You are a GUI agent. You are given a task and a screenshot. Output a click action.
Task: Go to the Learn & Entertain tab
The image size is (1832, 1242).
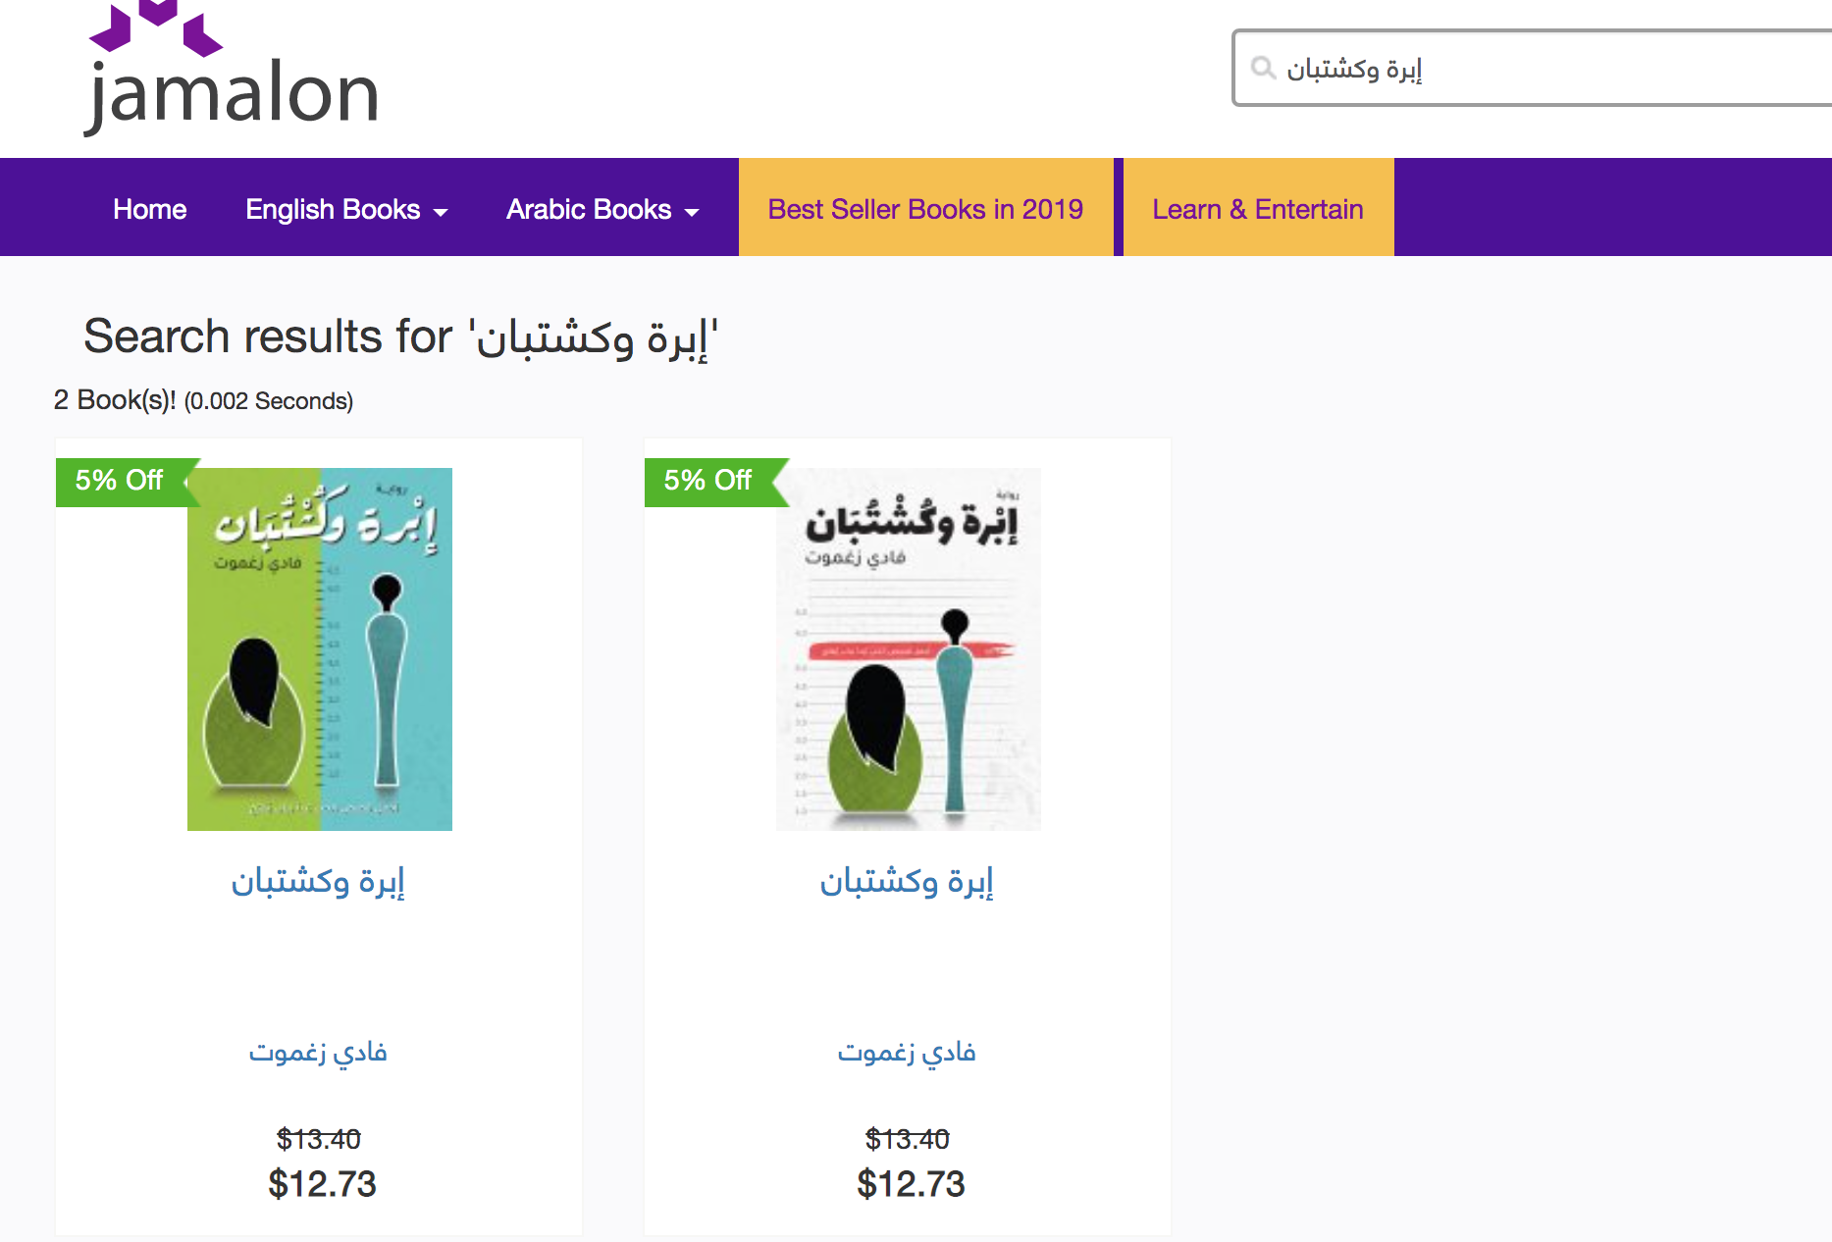[x=1258, y=208]
